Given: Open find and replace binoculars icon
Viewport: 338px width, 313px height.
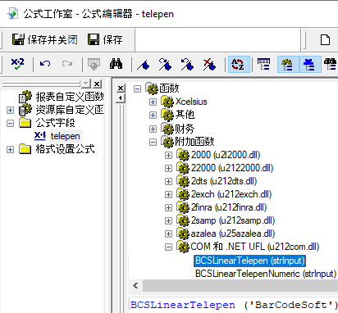Looking at the screenshot, I should coord(116,64).
